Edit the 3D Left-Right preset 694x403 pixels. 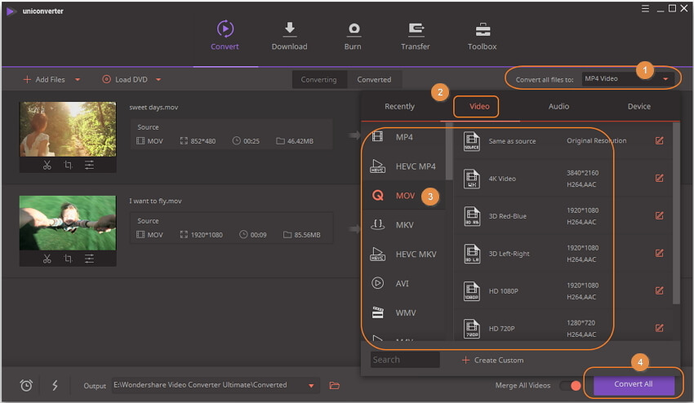point(659,254)
